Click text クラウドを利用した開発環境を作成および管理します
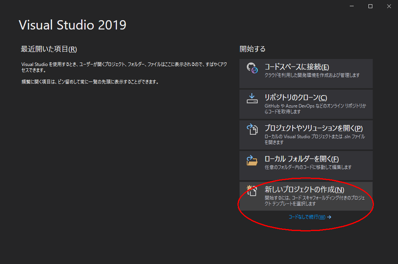398x264 pixels. click(x=312, y=75)
